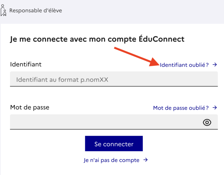This screenshot has height=175, width=224.
Task: Select the Responsable d'élève profile label
Action: point(36,10)
